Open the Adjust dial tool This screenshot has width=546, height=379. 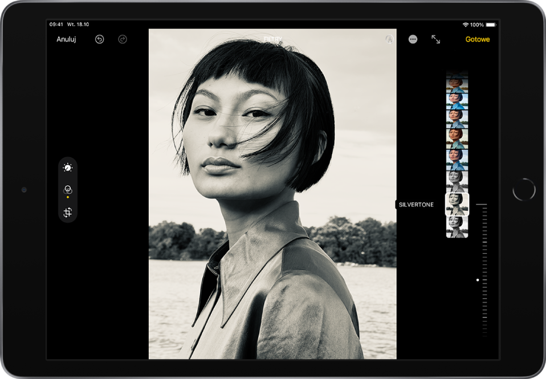point(68,168)
